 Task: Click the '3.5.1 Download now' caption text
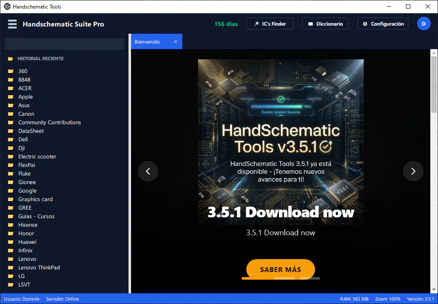point(281,232)
